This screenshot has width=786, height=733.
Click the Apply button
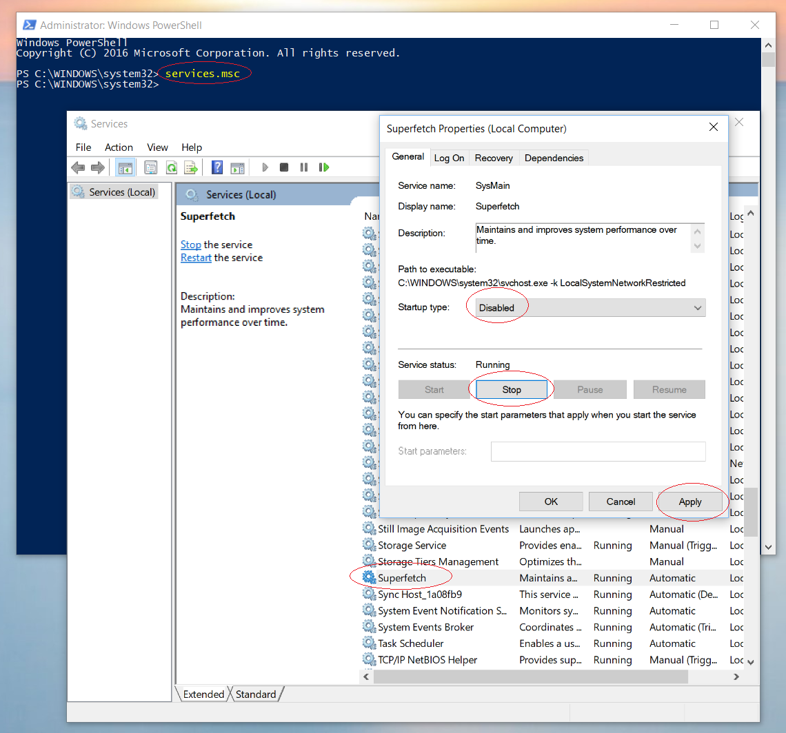coord(689,502)
